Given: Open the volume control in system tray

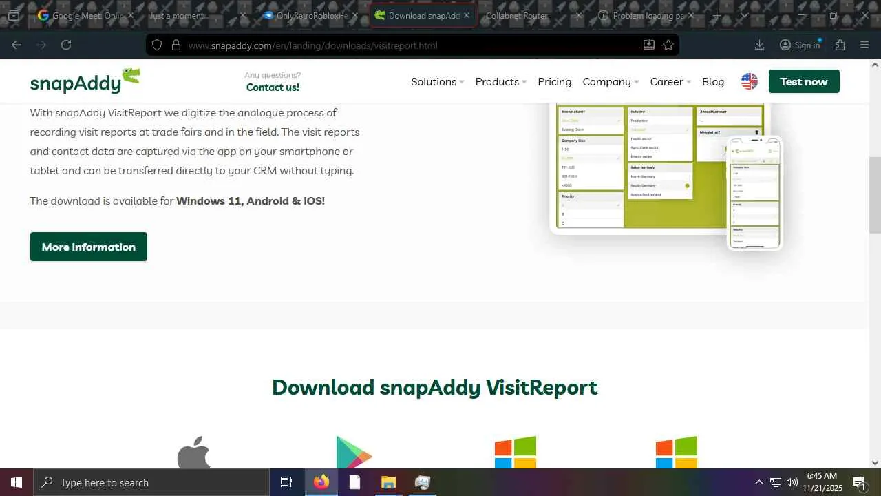Looking at the screenshot, I should pyautogui.click(x=792, y=482).
